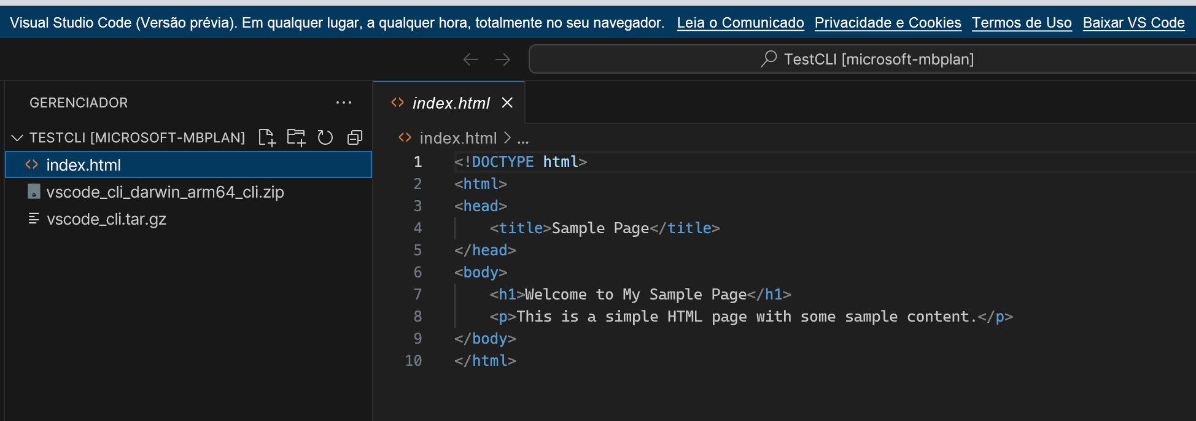Go forward using the right arrow

tap(503, 60)
